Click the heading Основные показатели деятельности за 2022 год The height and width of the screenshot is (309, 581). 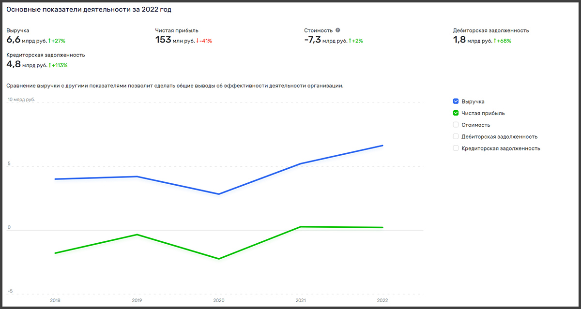(89, 10)
